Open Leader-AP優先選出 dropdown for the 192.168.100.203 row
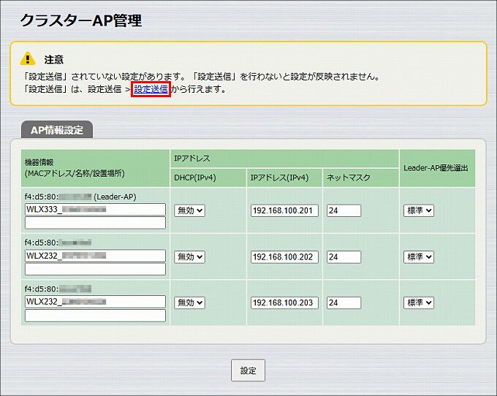This screenshot has height=396, width=497. 418,302
